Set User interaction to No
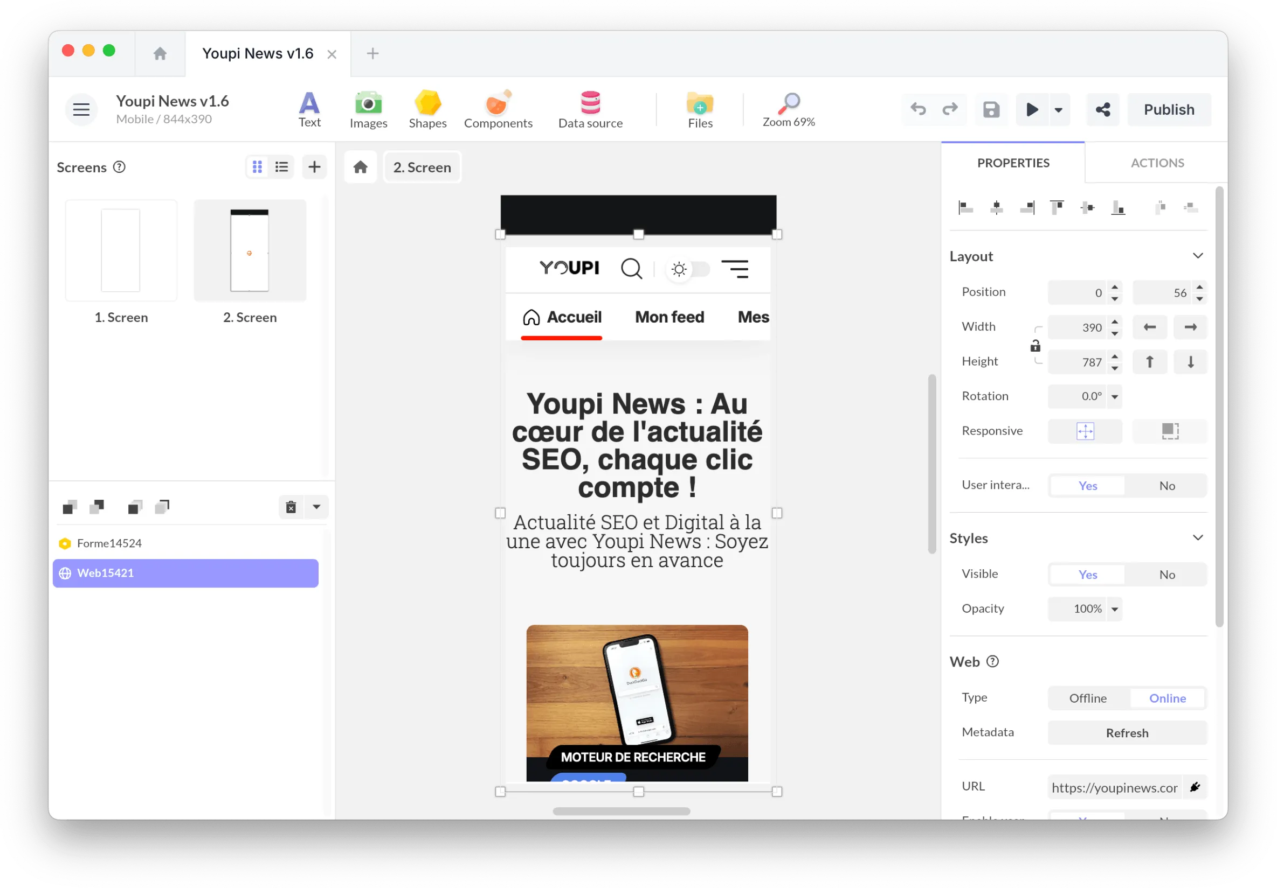Viewport: 1277px width, 888px height. click(1166, 485)
